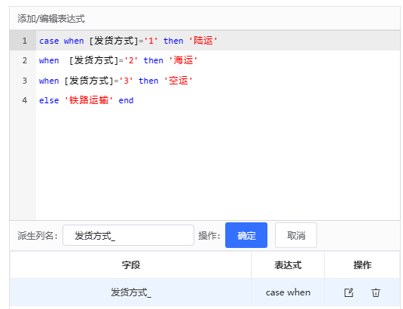Viewport: 403px width, 309px height.
Task: Cancel editing with the 取消 button
Action: [x=296, y=235]
